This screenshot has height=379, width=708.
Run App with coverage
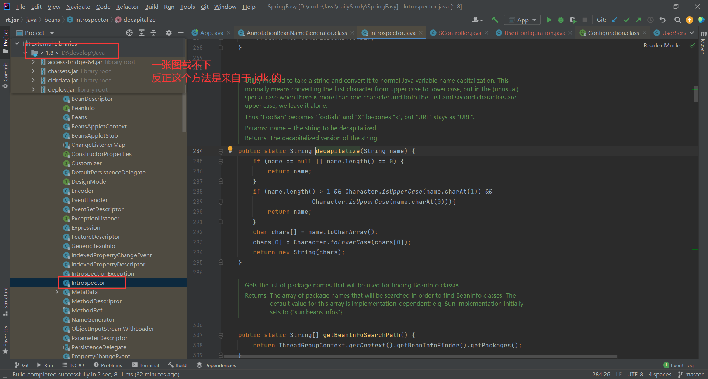(573, 20)
